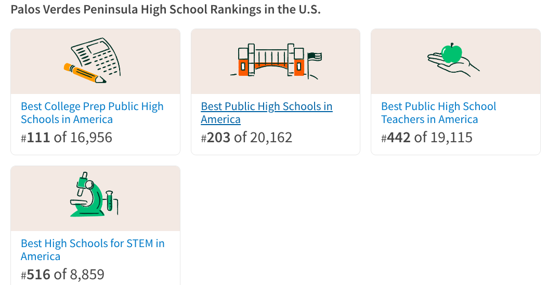Open Best Public High Schools in America link
This screenshot has width=547, height=285.
coord(266,113)
